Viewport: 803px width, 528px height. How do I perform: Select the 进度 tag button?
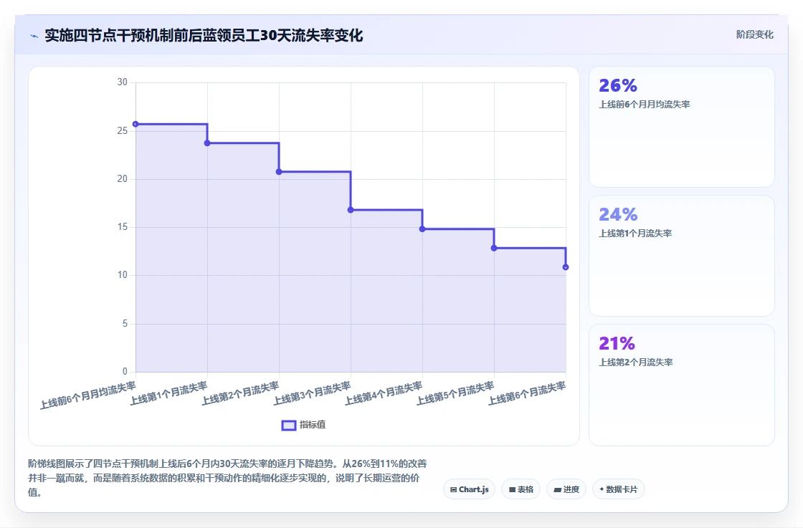click(x=566, y=489)
